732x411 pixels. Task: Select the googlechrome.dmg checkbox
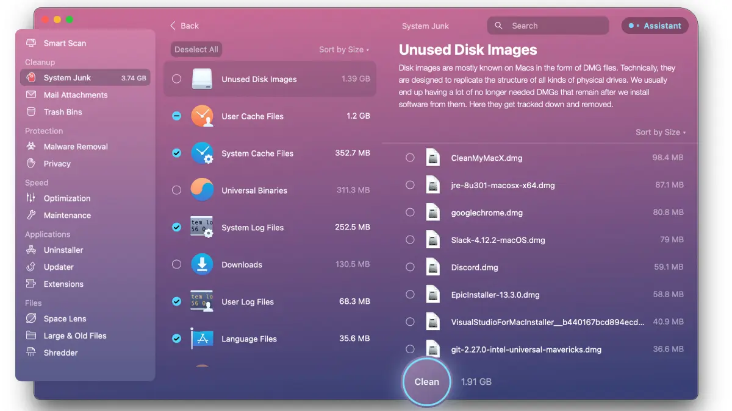point(410,213)
